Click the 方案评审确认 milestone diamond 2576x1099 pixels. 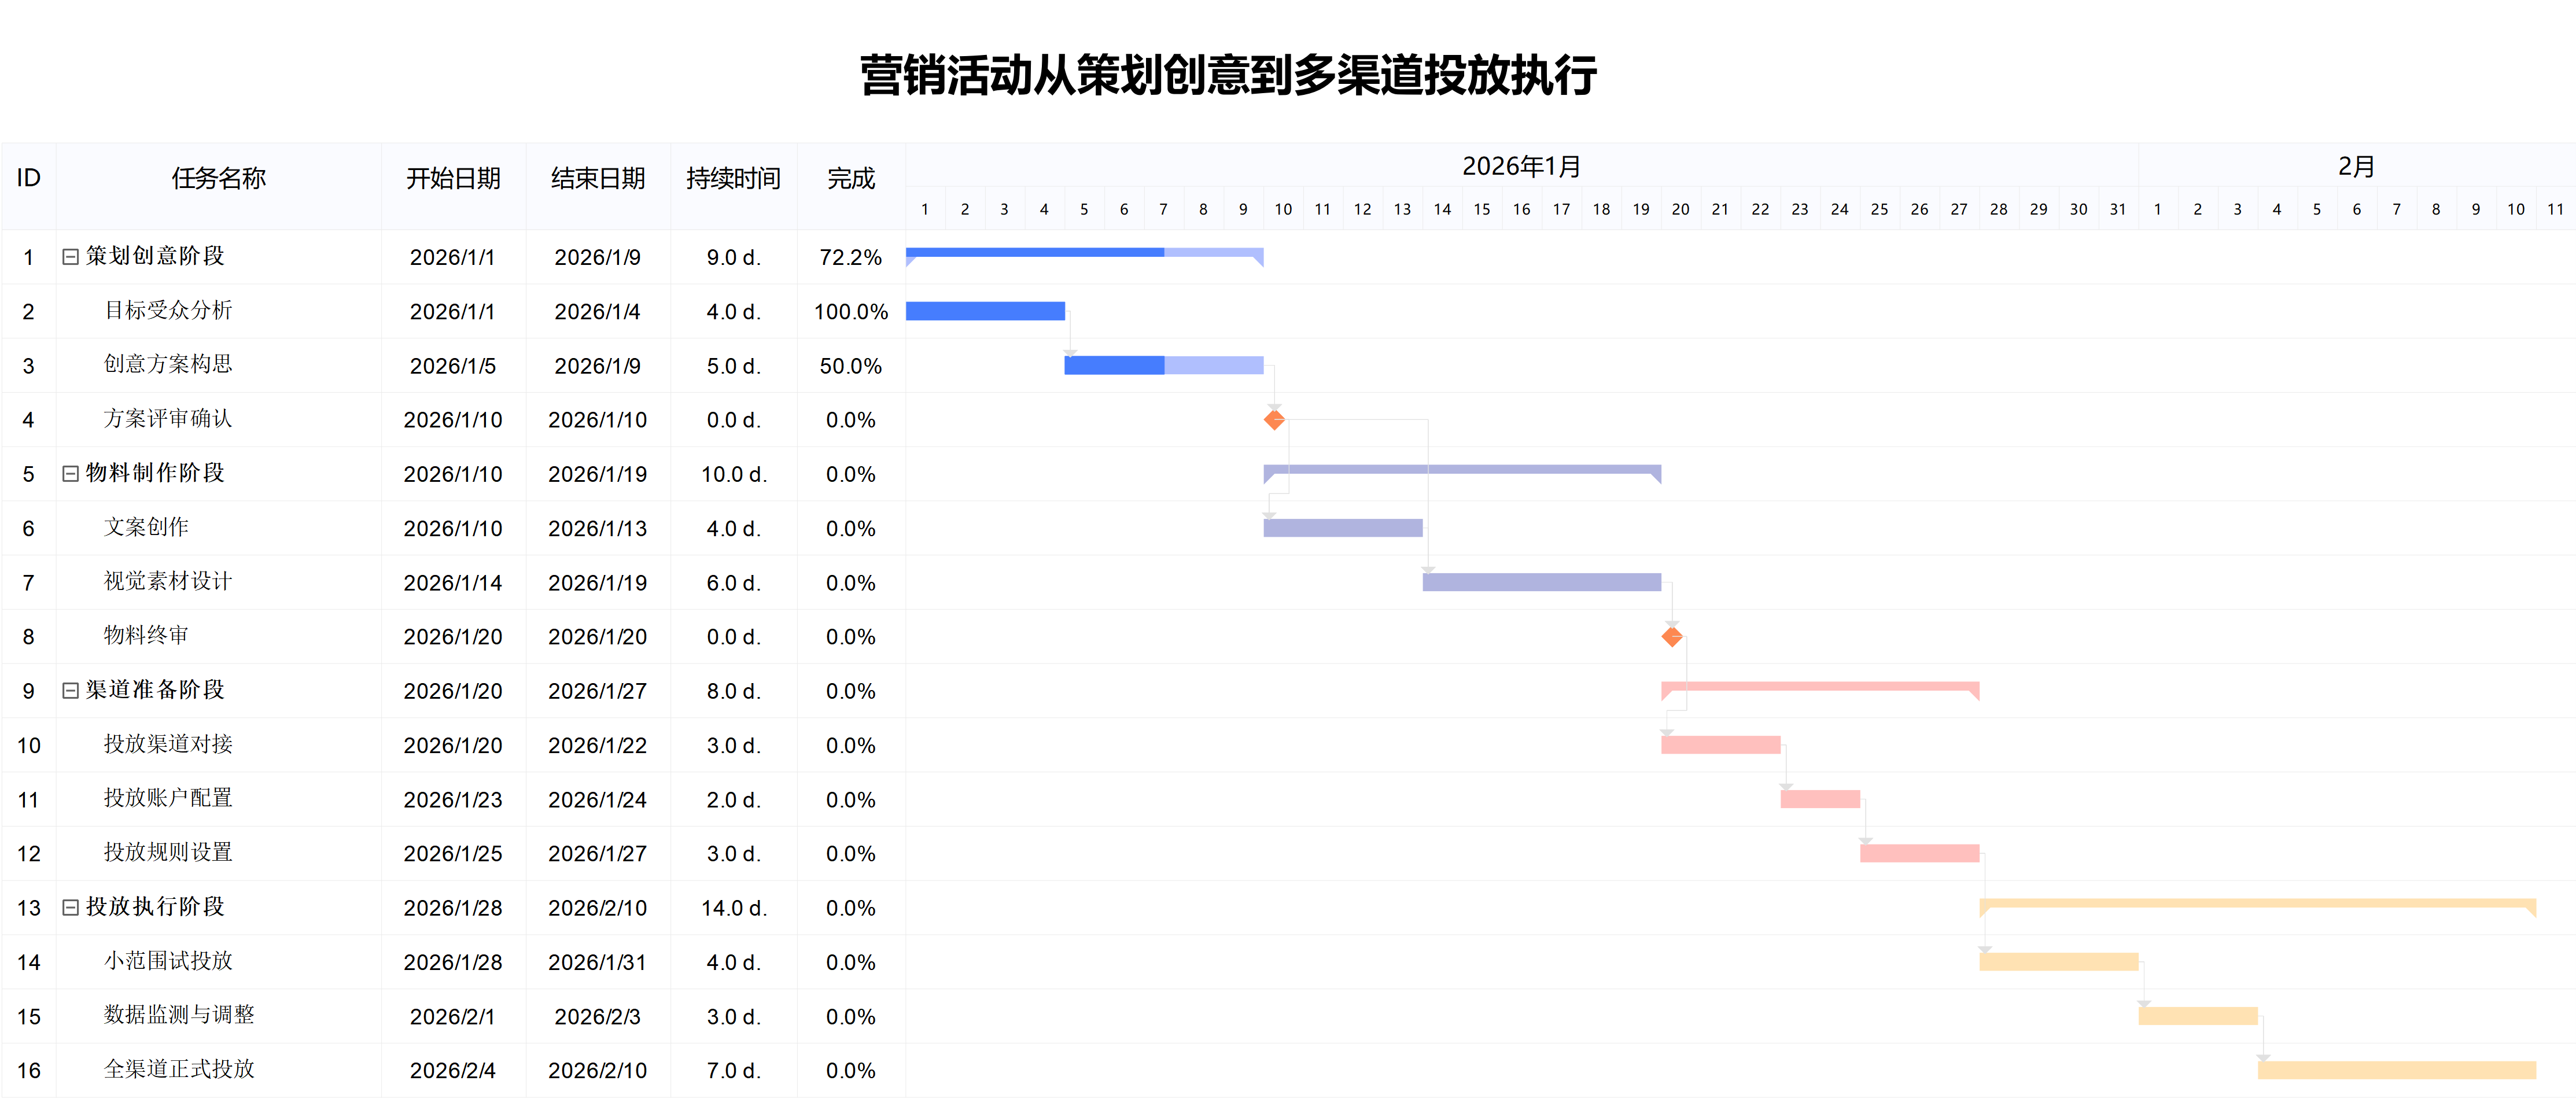1274,420
